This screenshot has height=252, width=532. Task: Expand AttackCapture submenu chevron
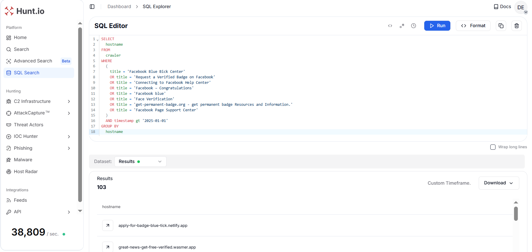69,113
